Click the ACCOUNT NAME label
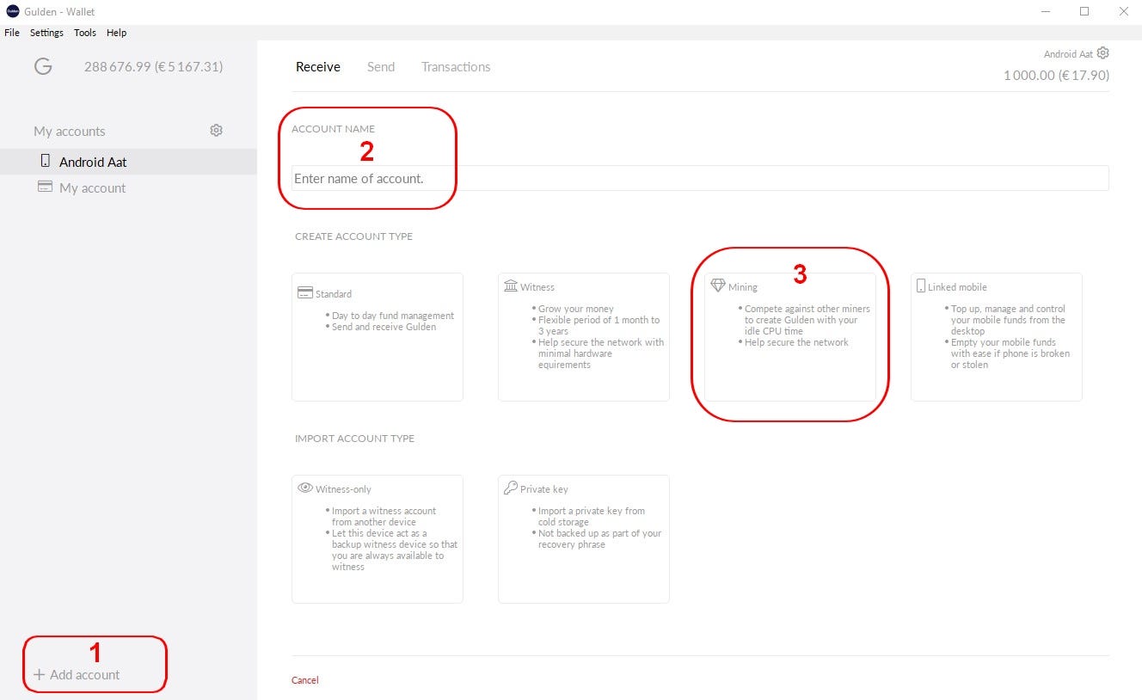Image resolution: width=1142 pixels, height=700 pixels. coord(333,129)
